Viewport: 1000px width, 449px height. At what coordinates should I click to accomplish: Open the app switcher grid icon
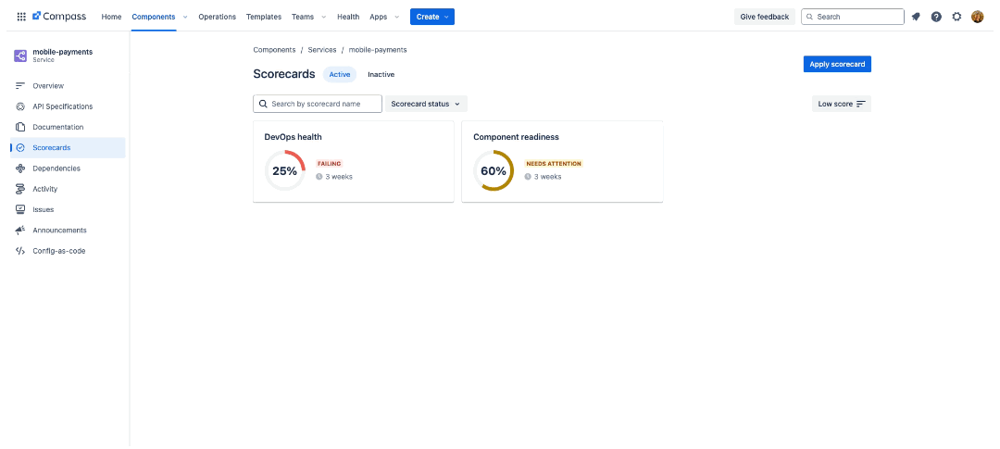point(21,17)
